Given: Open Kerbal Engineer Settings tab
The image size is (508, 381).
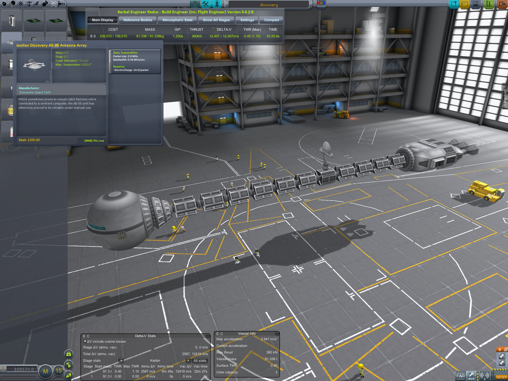Looking at the screenshot, I should (247, 20).
